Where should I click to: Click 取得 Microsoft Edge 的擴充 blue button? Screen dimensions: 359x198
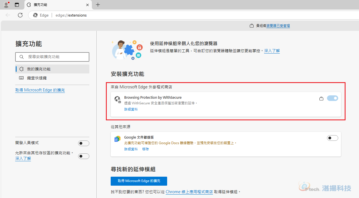[139, 181]
